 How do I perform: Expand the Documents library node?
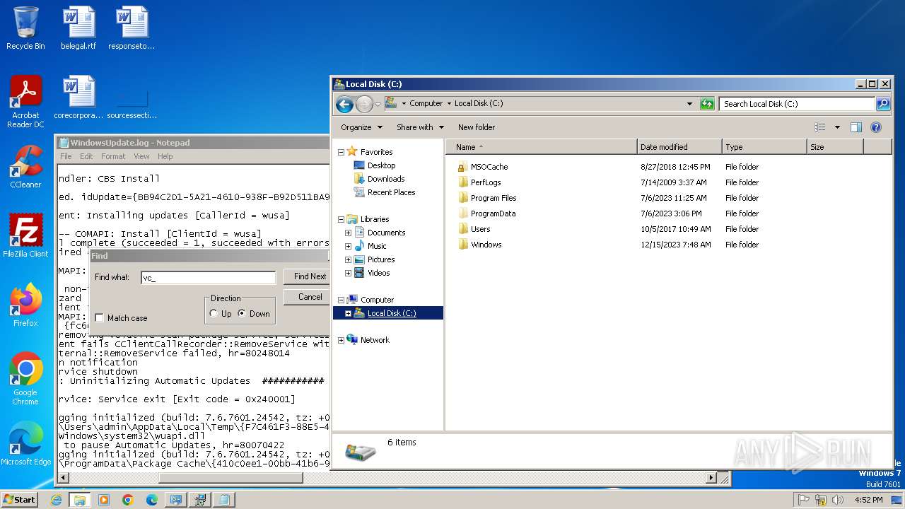(x=348, y=233)
